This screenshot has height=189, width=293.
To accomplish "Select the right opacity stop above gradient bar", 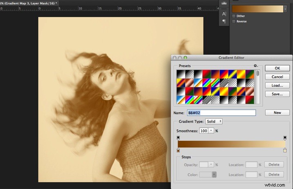I will pyautogui.click(x=285, y=138).
